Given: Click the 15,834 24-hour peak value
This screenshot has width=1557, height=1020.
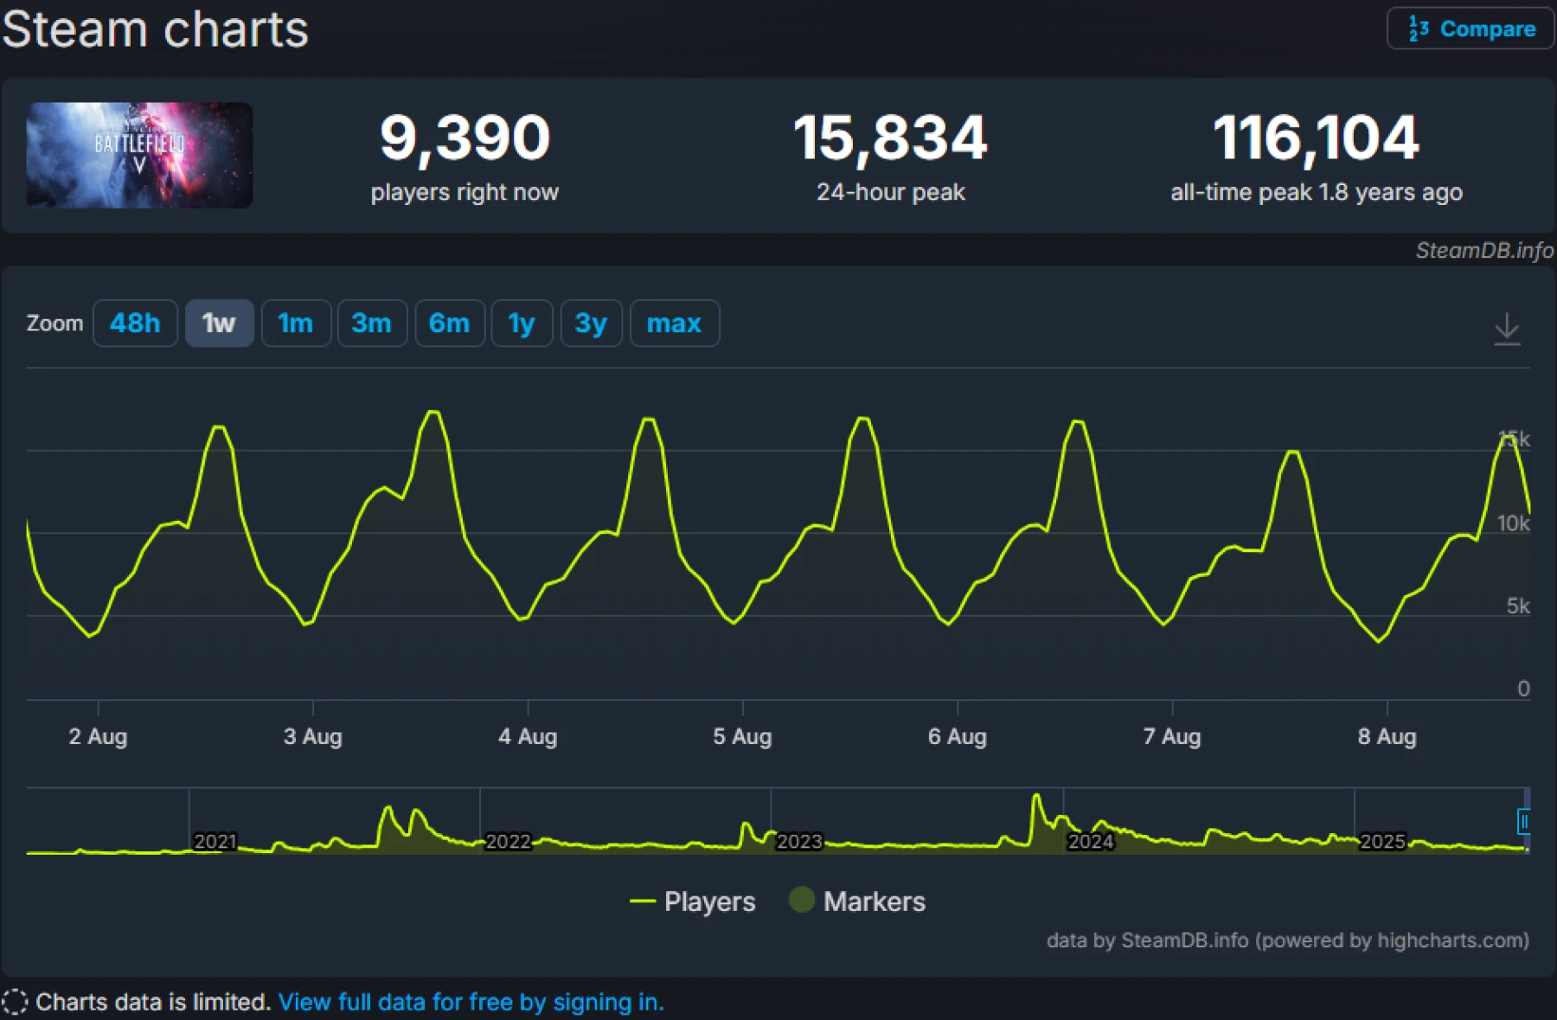Looking at the screenshot, I should pos(890,138).
